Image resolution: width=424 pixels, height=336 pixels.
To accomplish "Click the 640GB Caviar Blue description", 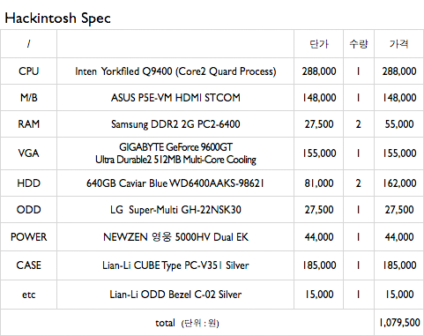I will [x=175, y=183].
